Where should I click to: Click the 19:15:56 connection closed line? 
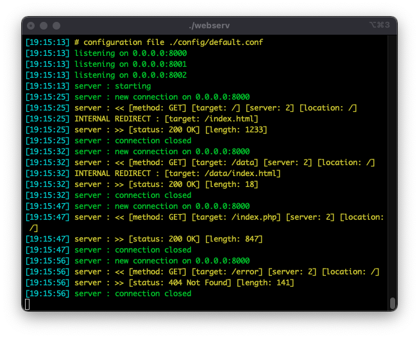108,294
